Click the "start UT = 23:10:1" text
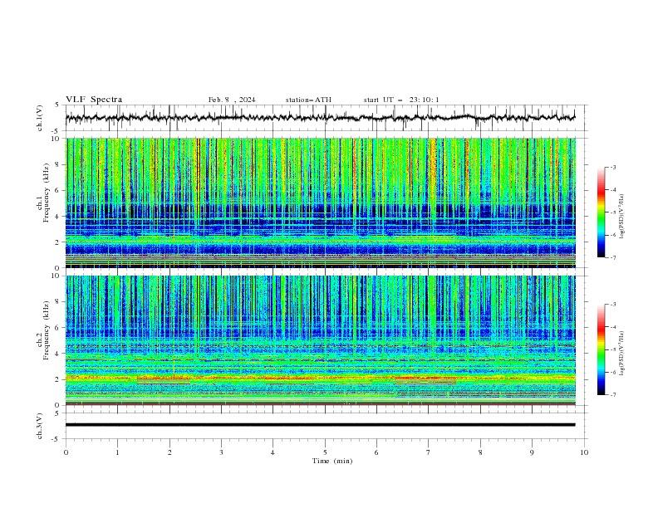 tap(401, 100)
